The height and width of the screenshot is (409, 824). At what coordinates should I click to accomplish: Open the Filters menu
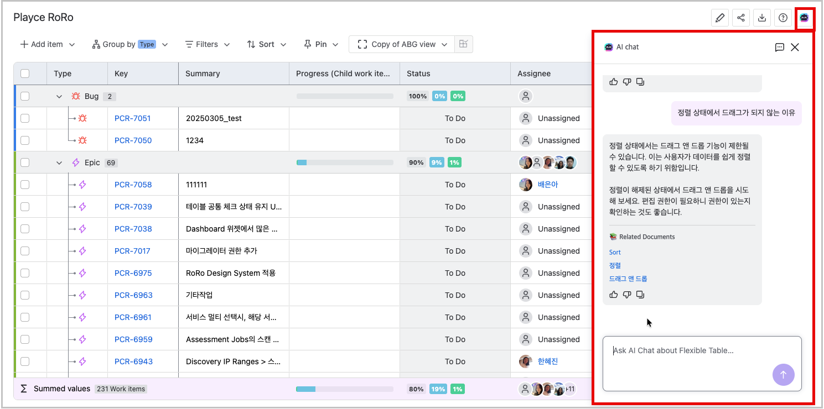pyautogui.click(x=207, y=44)
